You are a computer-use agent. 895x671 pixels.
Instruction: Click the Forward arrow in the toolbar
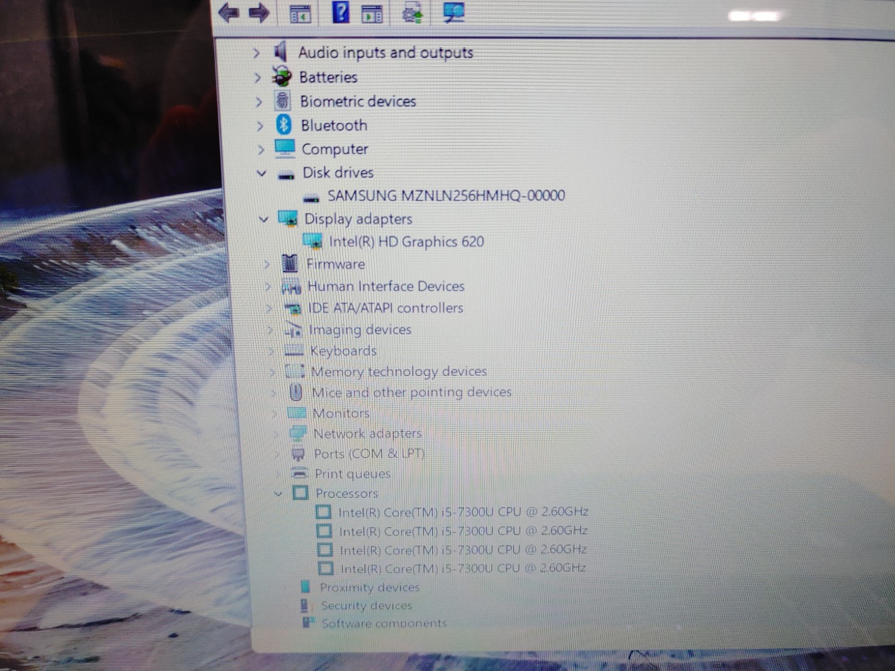[259, 12]
